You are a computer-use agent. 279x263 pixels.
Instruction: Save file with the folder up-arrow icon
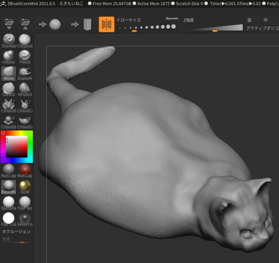click(25, 24)
